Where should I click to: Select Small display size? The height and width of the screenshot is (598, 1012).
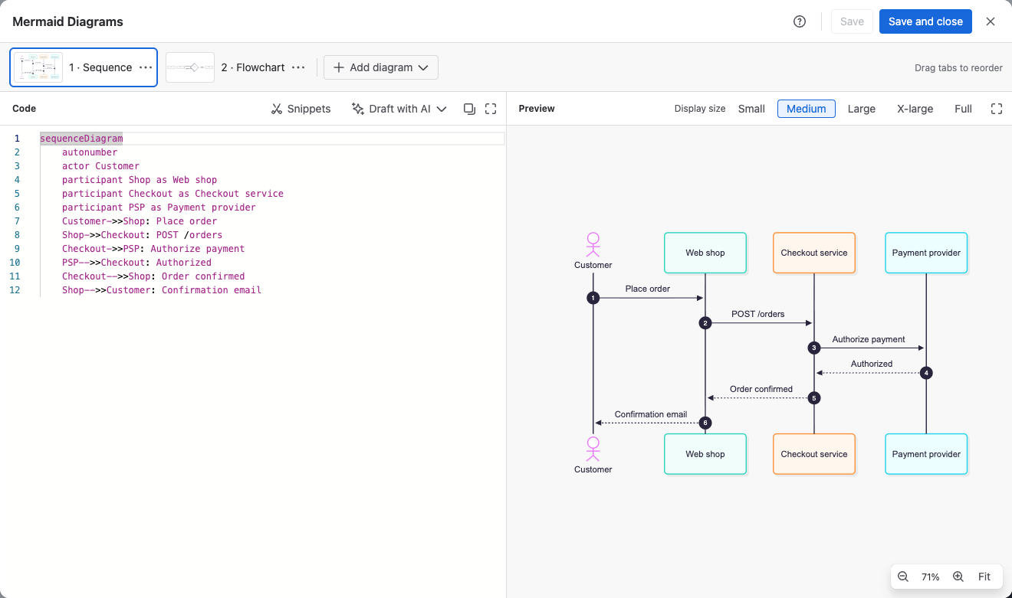(x=751, y=109)
